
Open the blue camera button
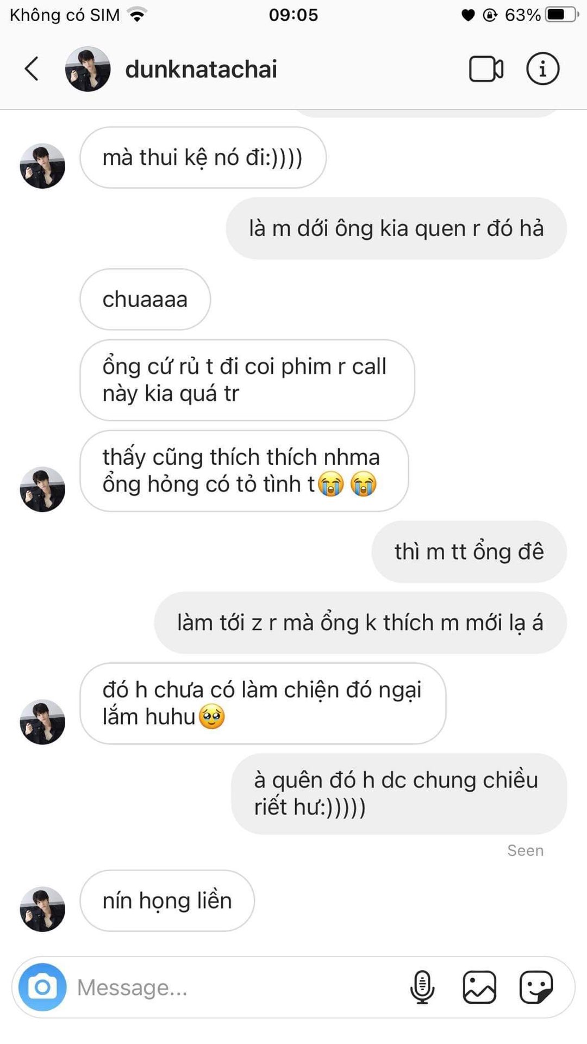point(42,987)
